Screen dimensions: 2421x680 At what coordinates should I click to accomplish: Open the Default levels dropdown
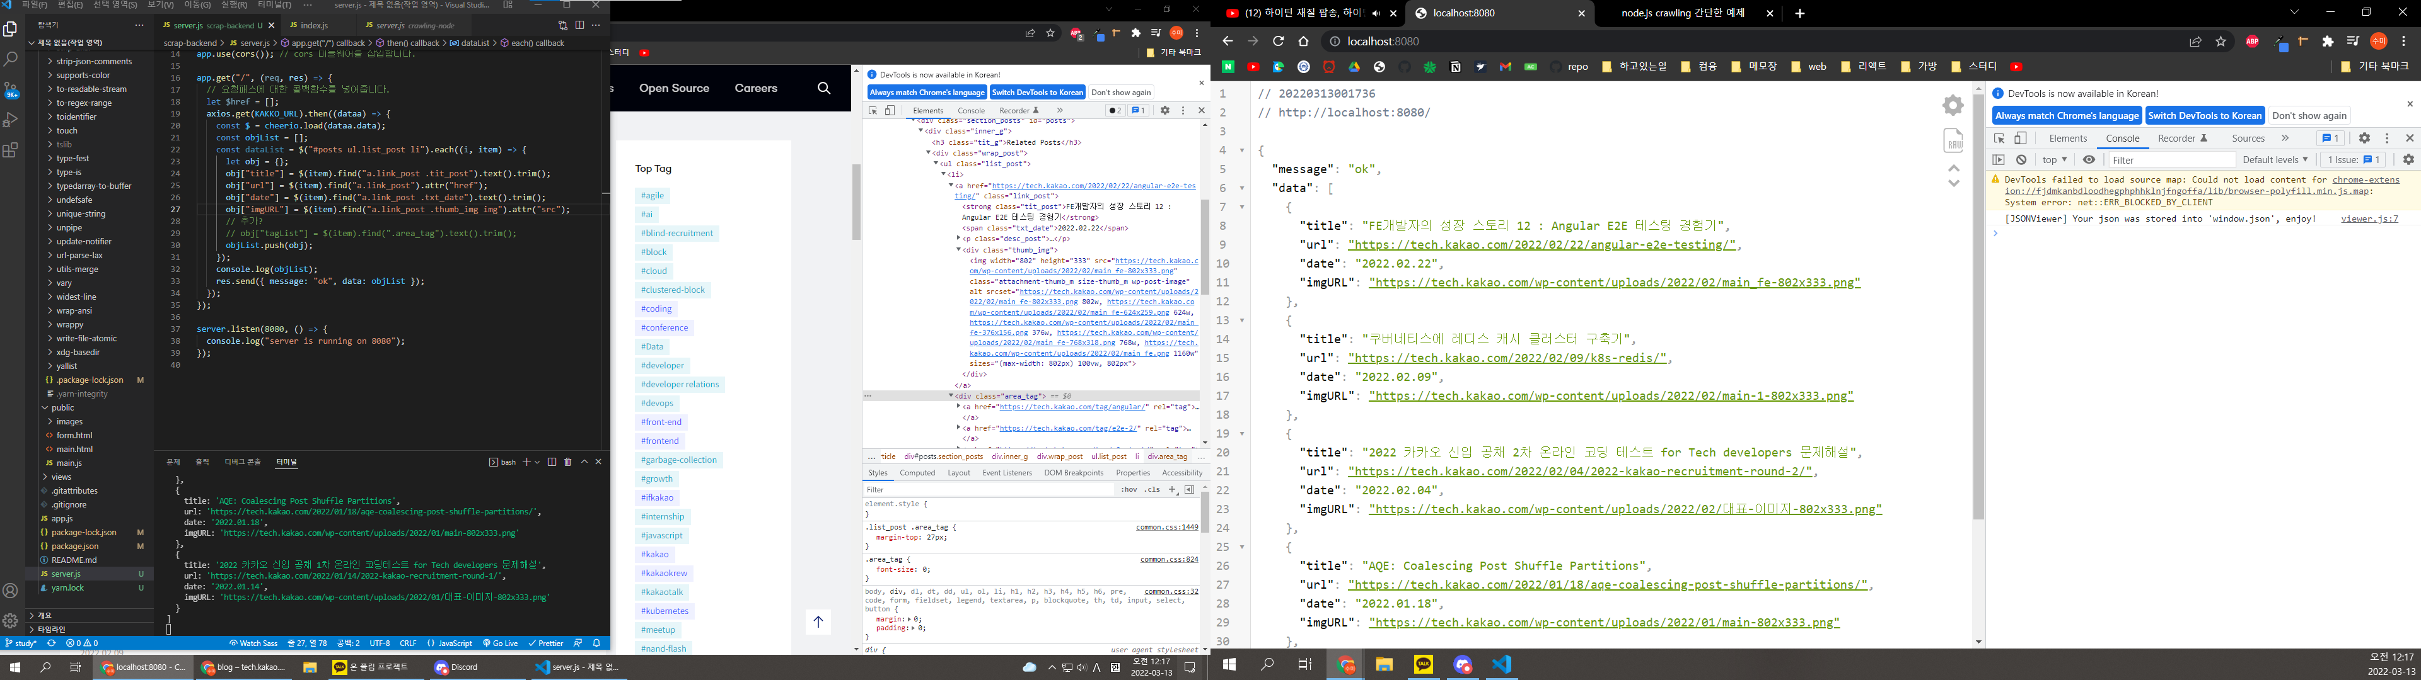2274,160
